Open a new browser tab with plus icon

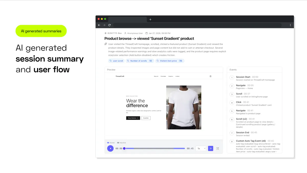tap(150, 19)
